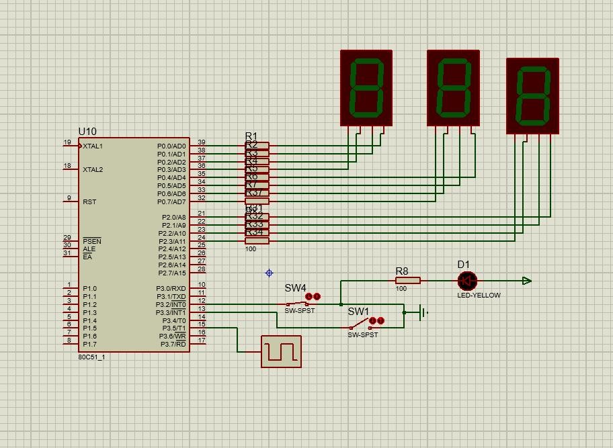613x448 pixels.
Task: Click pin number 39 on U10
Action: (202, 142)
